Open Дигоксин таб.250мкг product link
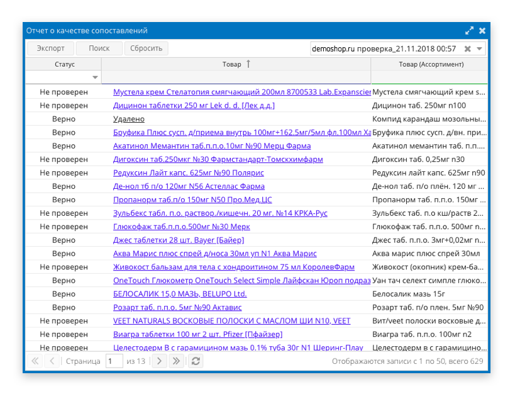515x399 pixels. click(218, 159)
